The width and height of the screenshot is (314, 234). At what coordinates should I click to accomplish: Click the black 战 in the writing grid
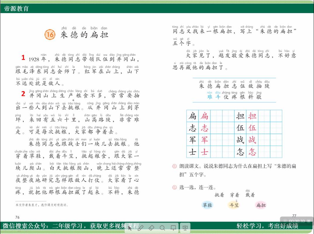(x=240, y=140)
